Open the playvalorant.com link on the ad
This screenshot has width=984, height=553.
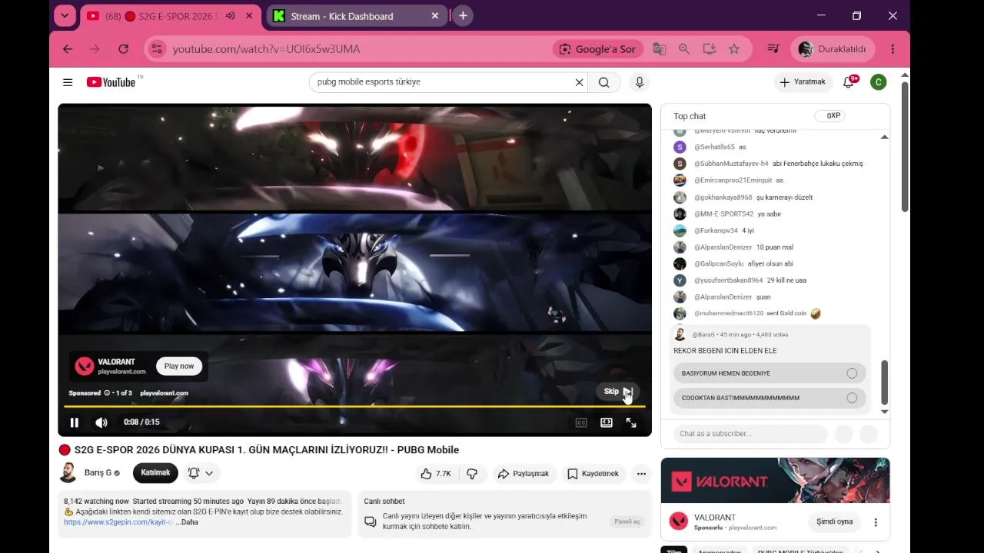[x=164, y=393]
